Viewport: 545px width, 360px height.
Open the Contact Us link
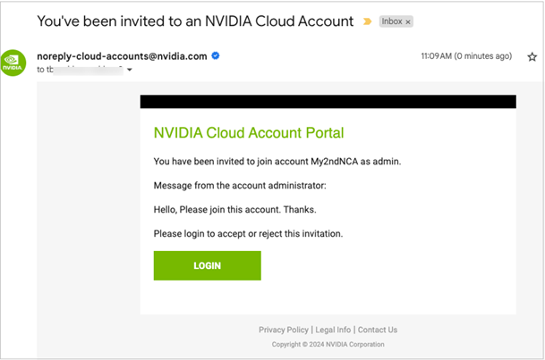coord(378,330)
